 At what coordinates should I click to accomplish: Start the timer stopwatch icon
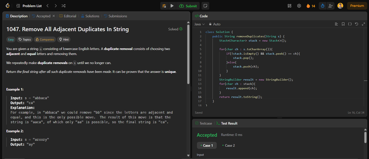[x=322, y=6]
